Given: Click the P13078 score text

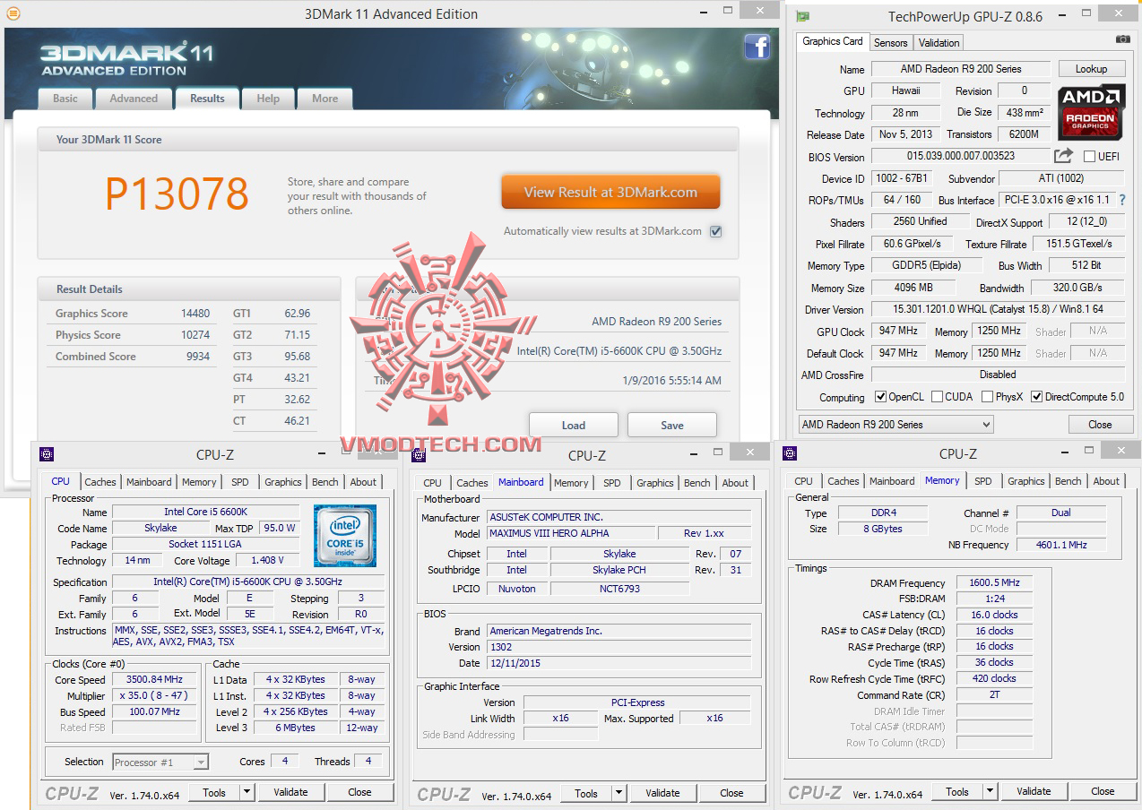Looking at the screenshot, I should click(177, 194).
